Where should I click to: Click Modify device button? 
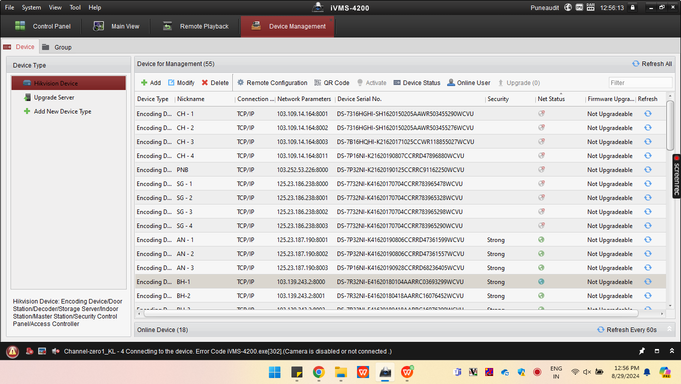181,83
